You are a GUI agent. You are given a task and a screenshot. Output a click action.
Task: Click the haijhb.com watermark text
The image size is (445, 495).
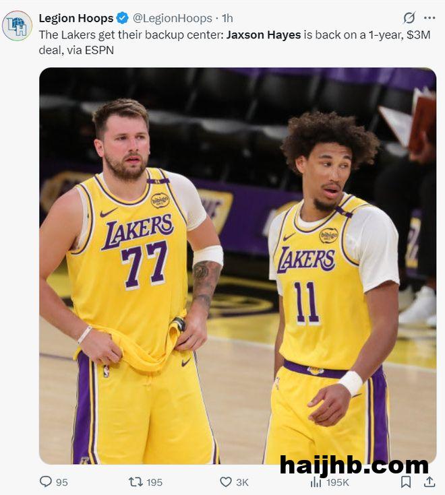click(x=354, y=465)
